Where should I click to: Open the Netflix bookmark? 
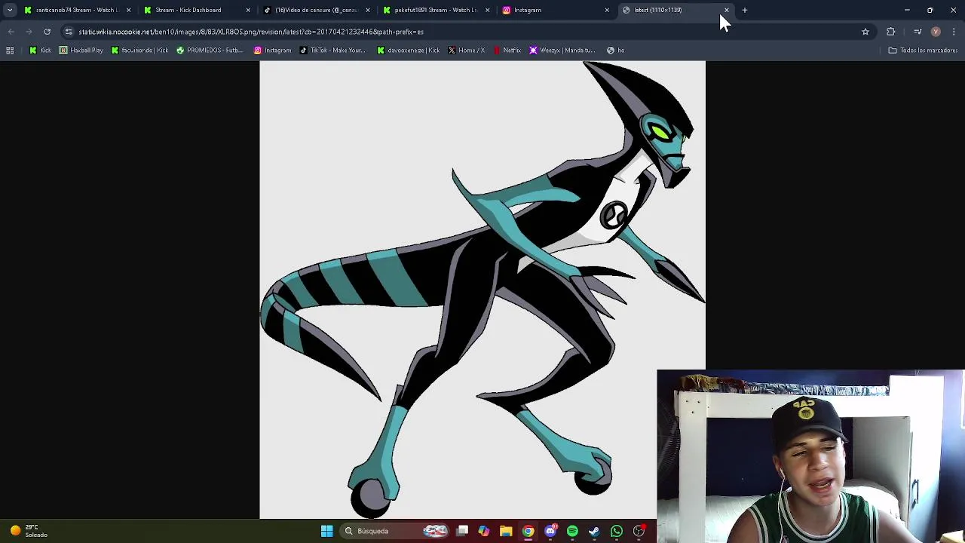tap(507, 51)
